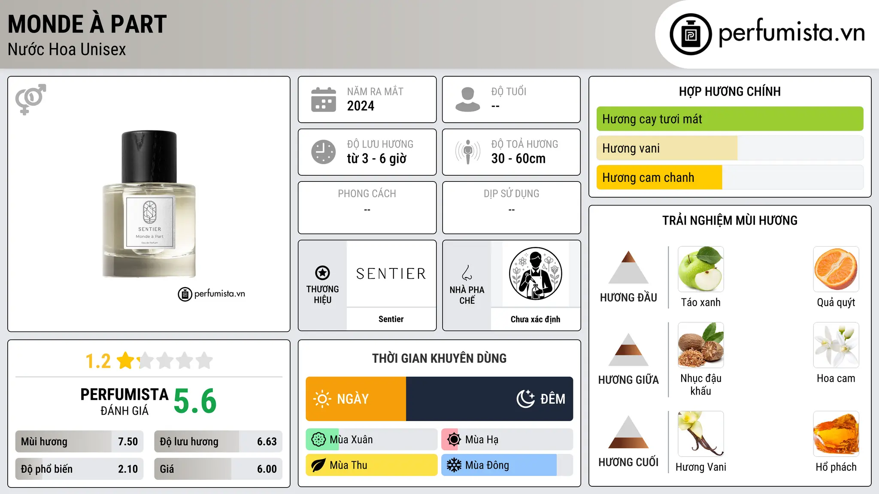Open the Sentier perfume bottle product image
Viewport: 879px width, 494px height.
(149, 204)
